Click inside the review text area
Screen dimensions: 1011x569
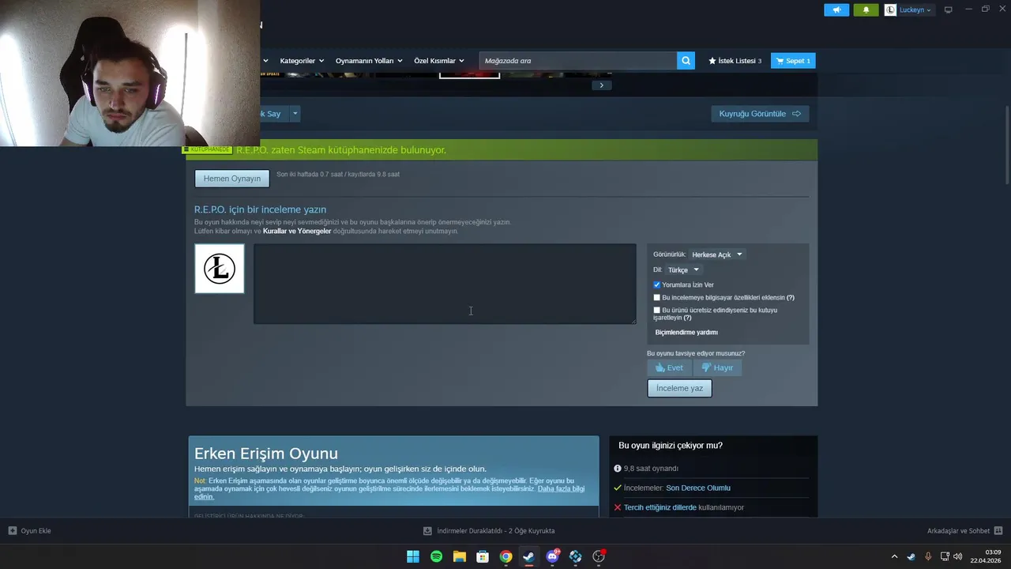point(445,284)
